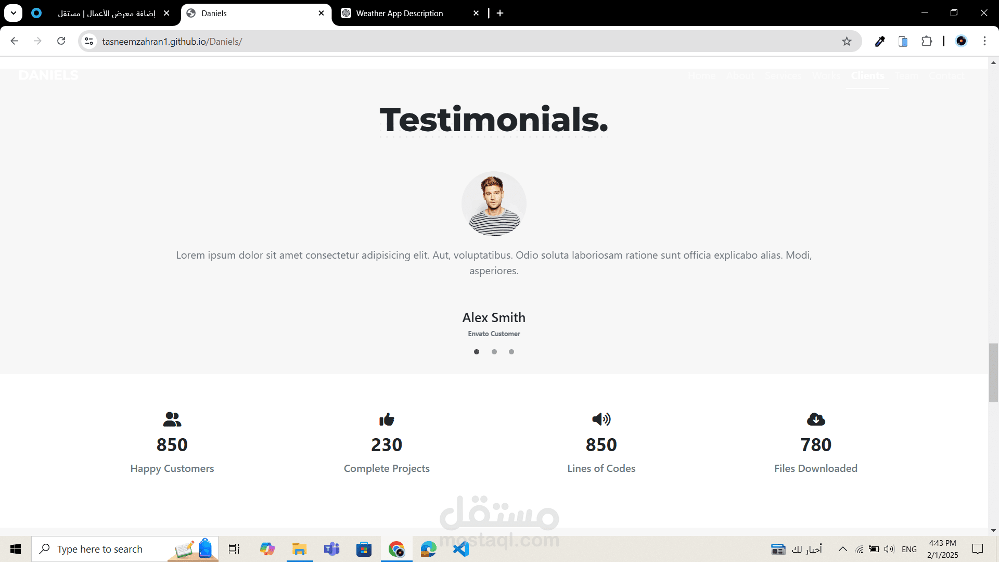999x562 pixels.
Task: Reload the Daniels page
Action: pyautogui.click(x=61, y=41)
